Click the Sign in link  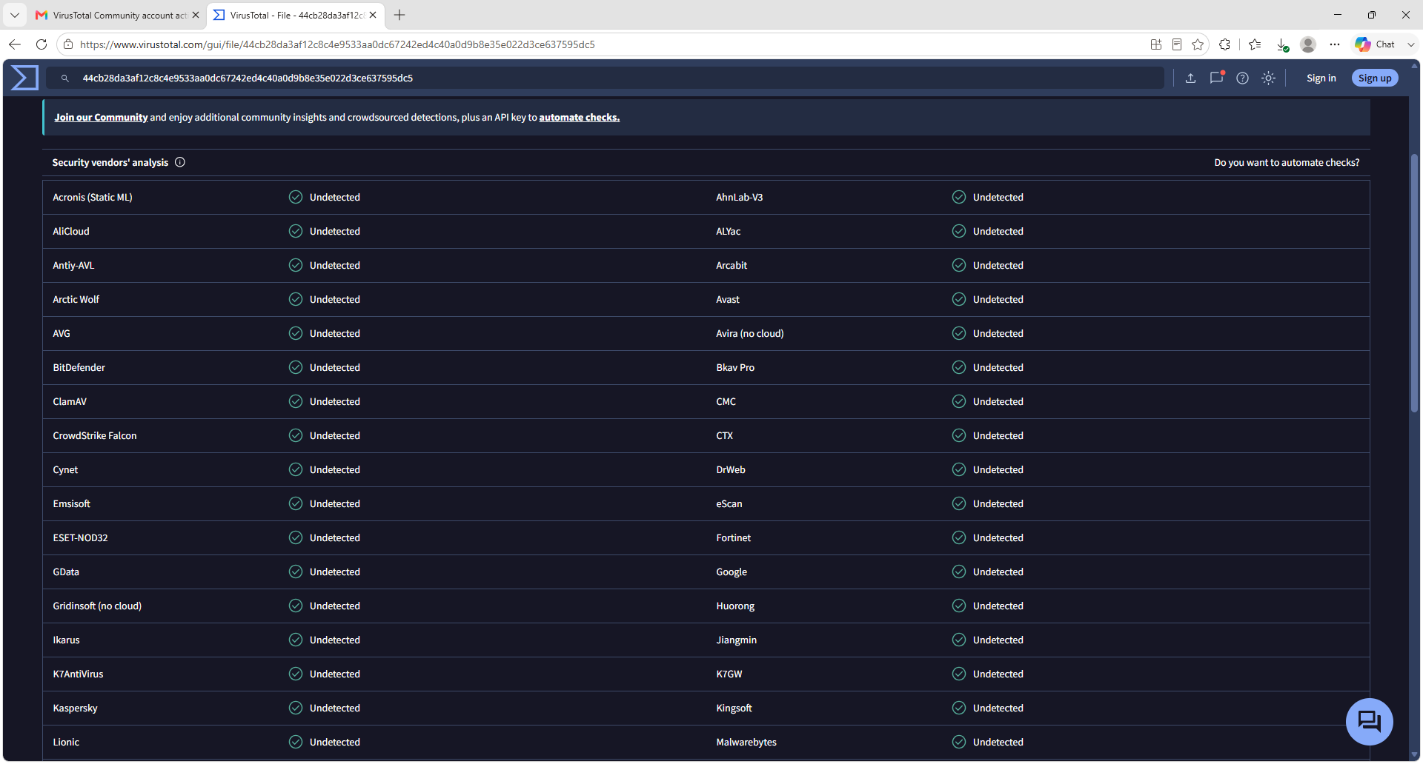coord(1321,78)
